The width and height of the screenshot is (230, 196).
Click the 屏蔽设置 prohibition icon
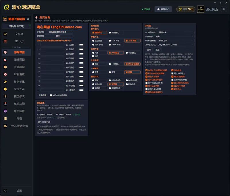point(5,75)
